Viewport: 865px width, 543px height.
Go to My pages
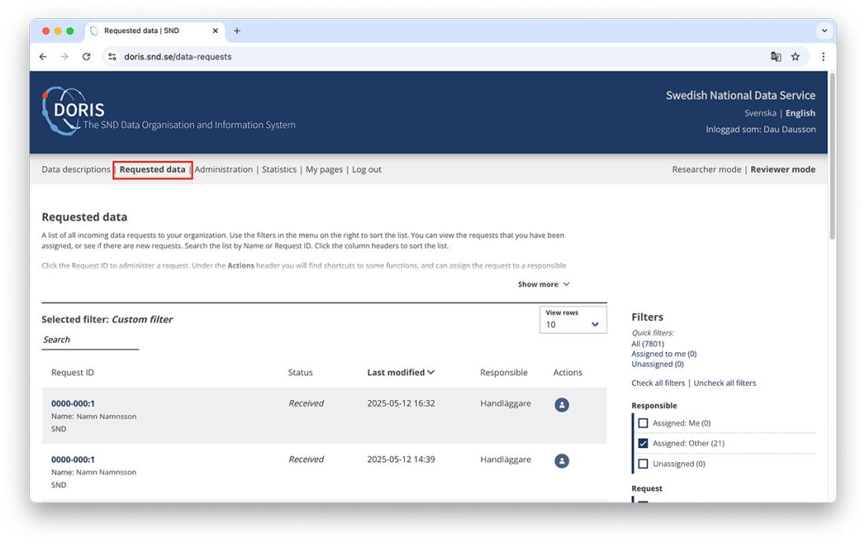pyautogui.click(x=324, y=169)
